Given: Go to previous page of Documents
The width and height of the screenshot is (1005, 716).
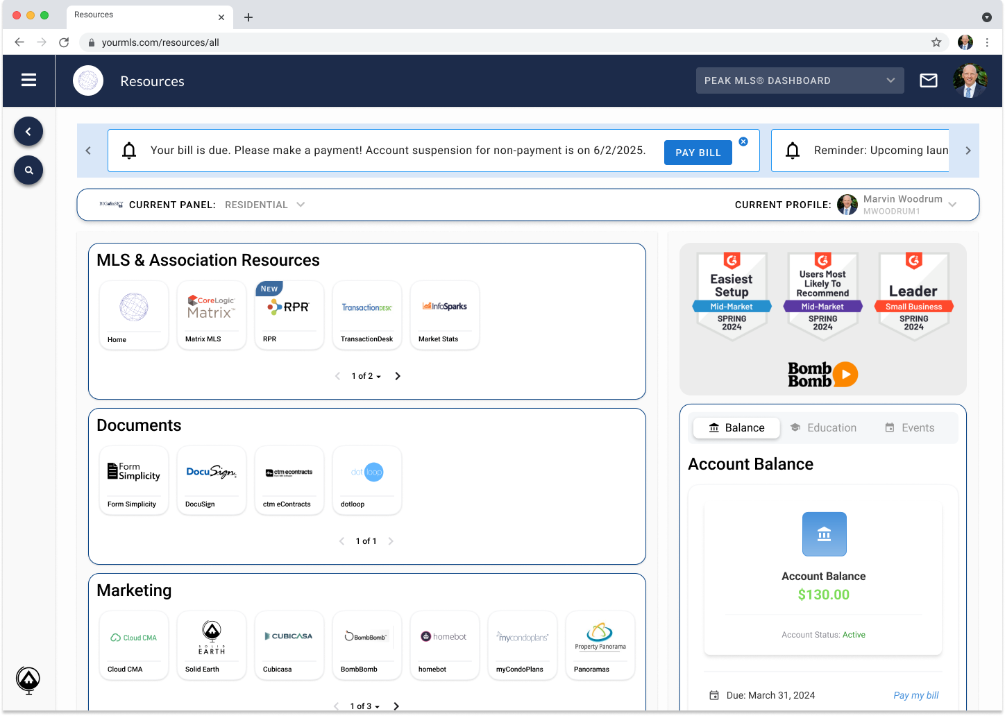Looking at the screenshot, I should (341, 541).
